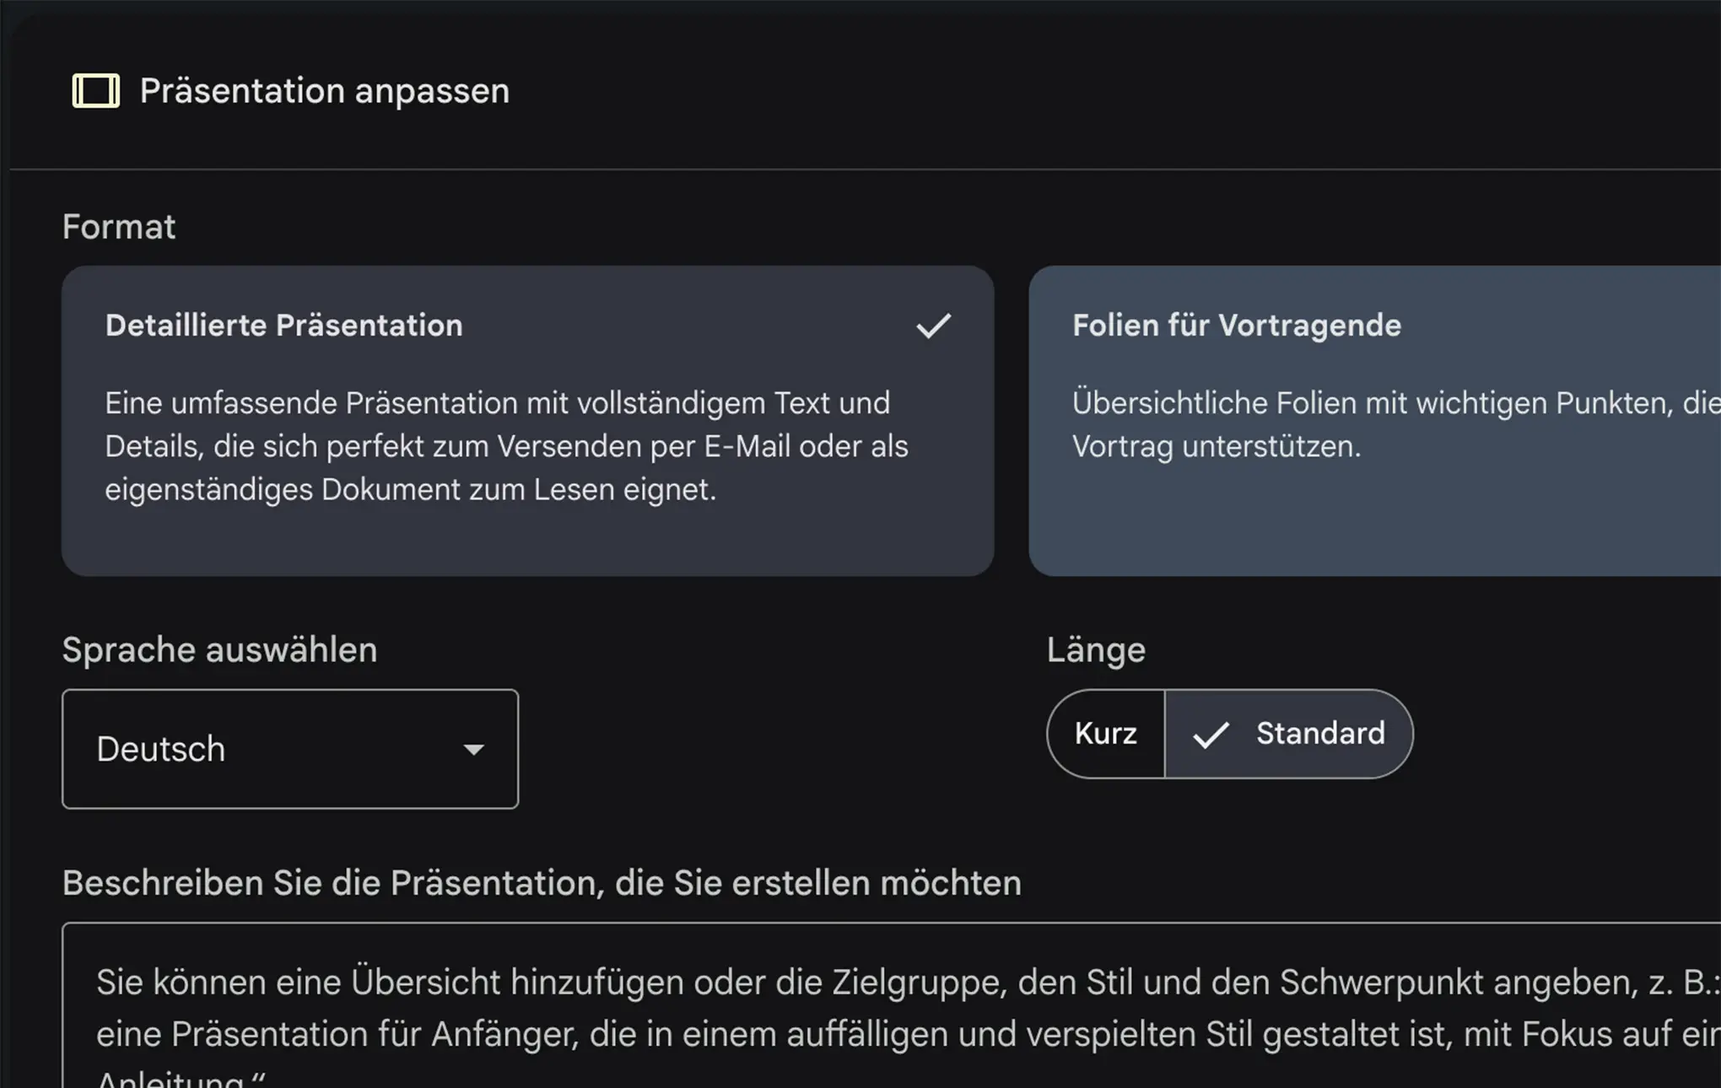The width and height of the screenshot is (1721, 1088).
Task: Click the checkmark icon beside Standard
Action: (1211, 735)
